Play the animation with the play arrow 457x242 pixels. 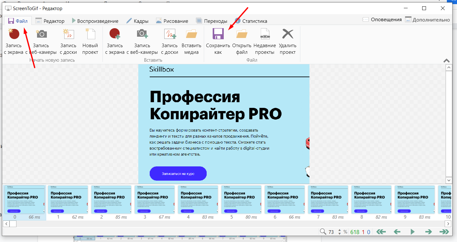point(412,232)
